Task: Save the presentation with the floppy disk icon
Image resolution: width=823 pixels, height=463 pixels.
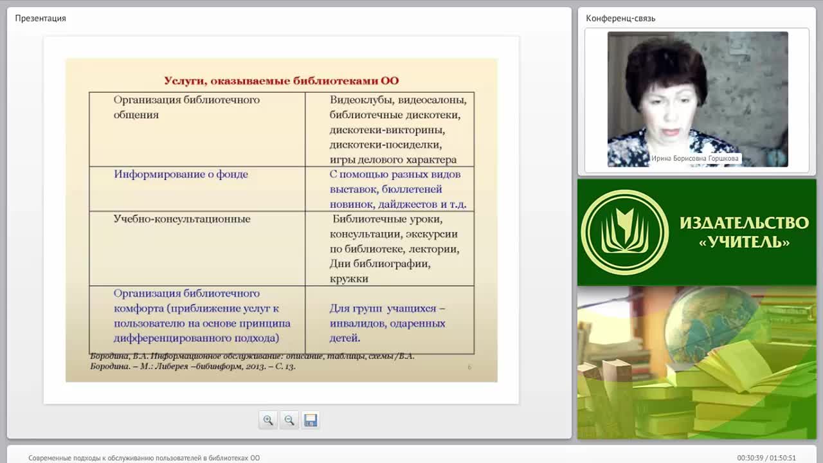Action: [x=311, y=420]
